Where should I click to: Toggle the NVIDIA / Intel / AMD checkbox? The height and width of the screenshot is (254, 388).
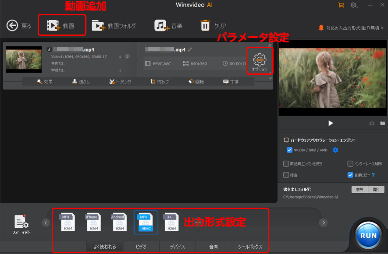289,150
